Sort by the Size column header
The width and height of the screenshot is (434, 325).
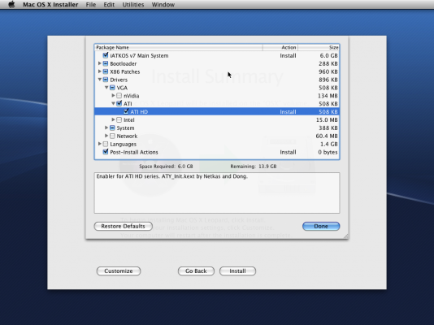click(319, 48)
